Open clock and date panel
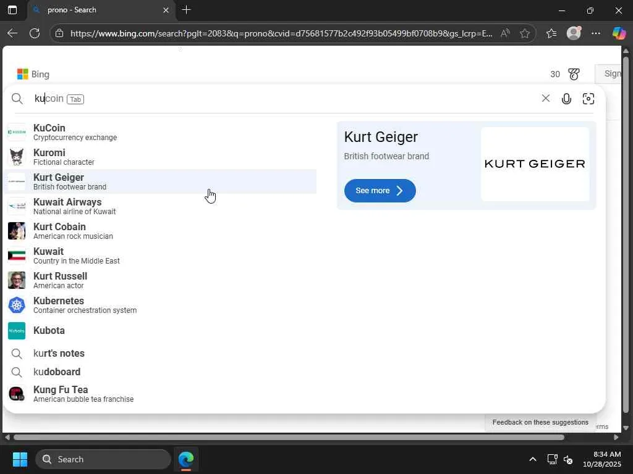633x474 pixels. tap(602, 459)
